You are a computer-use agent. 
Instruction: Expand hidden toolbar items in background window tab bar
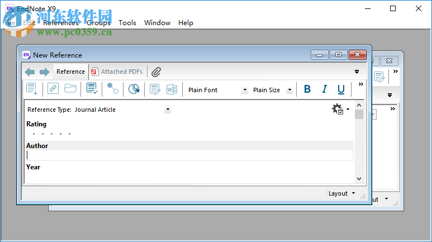(395, 72)
